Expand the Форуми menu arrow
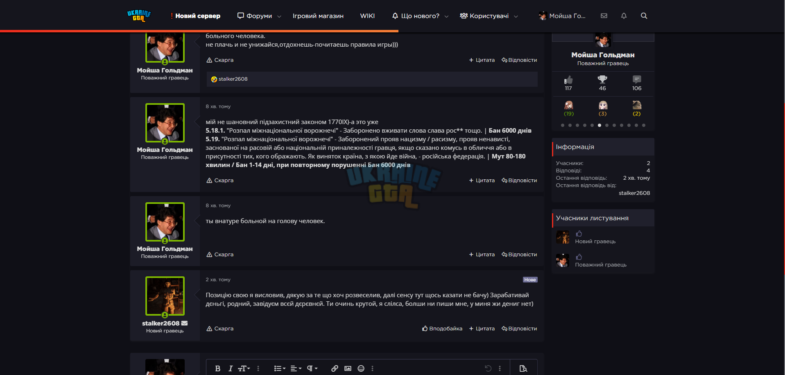This screenshot has width=785, height=375. (279, 16)
